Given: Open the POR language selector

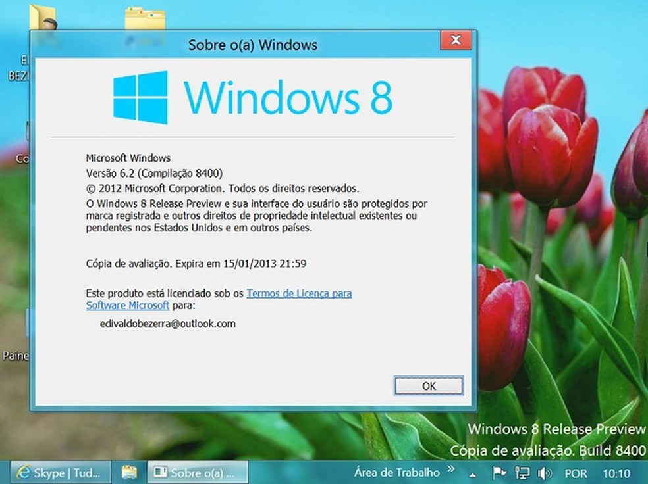Looking at the screenshot, I should point(576,472).
